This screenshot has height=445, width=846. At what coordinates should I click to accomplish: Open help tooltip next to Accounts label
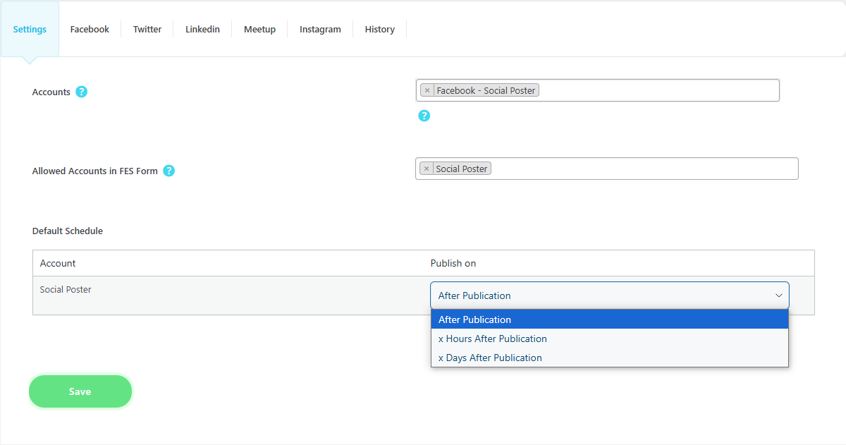click(x=81, y=92)
